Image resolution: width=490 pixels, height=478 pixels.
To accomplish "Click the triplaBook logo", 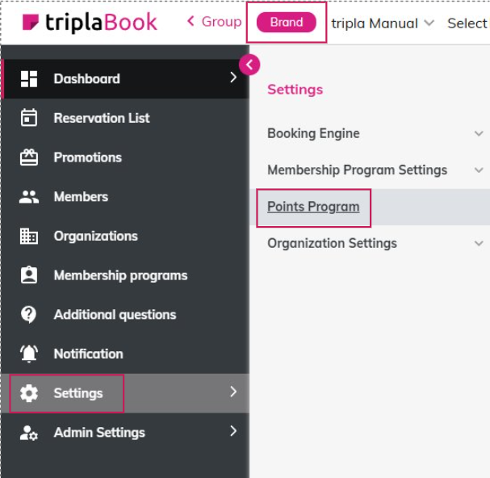I will coord(90,23).
